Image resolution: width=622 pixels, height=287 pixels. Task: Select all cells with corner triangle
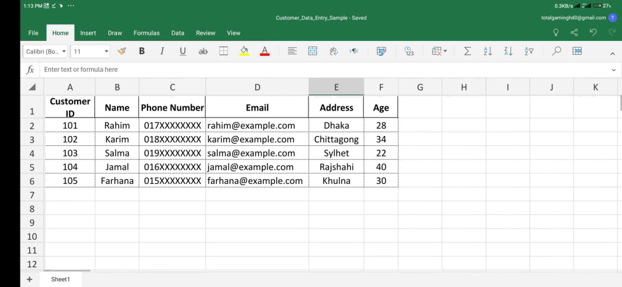pyautogui.click(x=32, y=87)
